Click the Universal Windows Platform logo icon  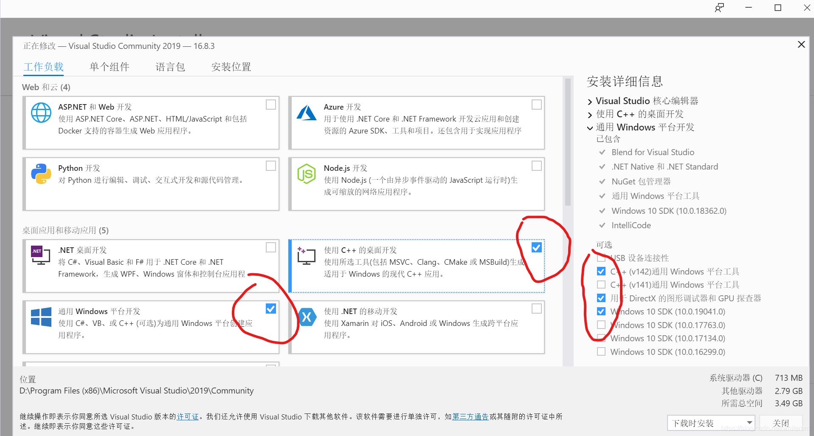41,317
